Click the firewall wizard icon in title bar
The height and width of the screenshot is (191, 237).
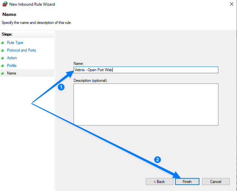[5, 4]
